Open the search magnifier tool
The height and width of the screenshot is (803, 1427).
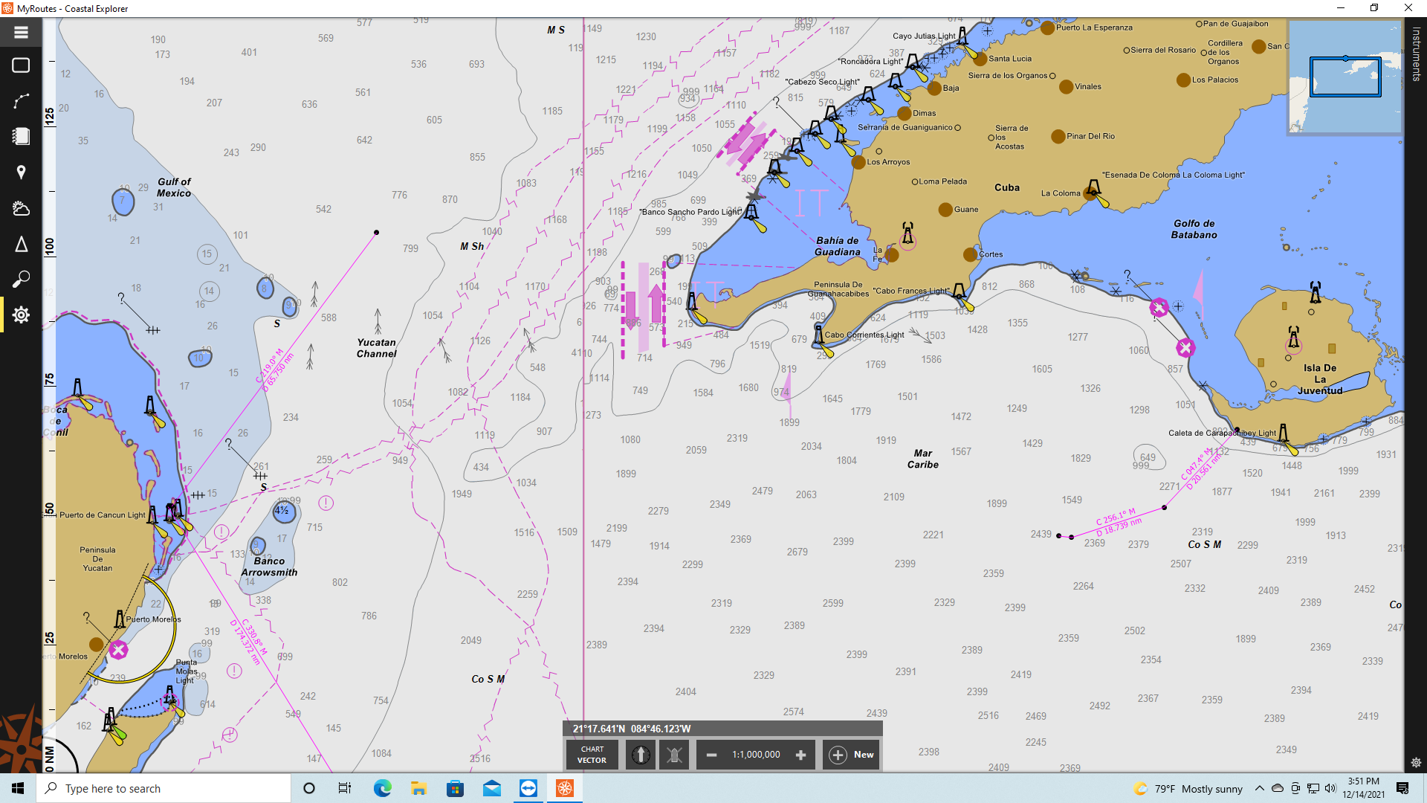21,280
